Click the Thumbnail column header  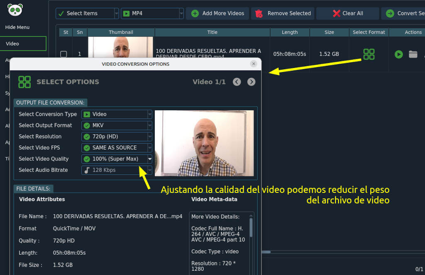121,32
